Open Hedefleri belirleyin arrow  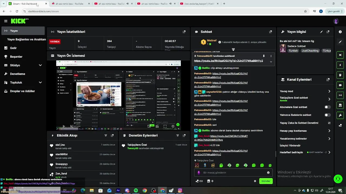(329, 153)
